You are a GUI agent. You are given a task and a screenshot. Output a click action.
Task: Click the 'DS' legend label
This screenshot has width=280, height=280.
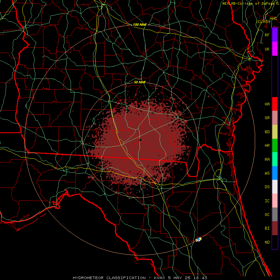pos(267,187)
